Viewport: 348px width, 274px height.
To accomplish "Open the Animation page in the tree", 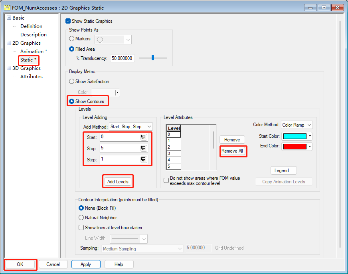I will pyautogui.click(x=34, y=52).
